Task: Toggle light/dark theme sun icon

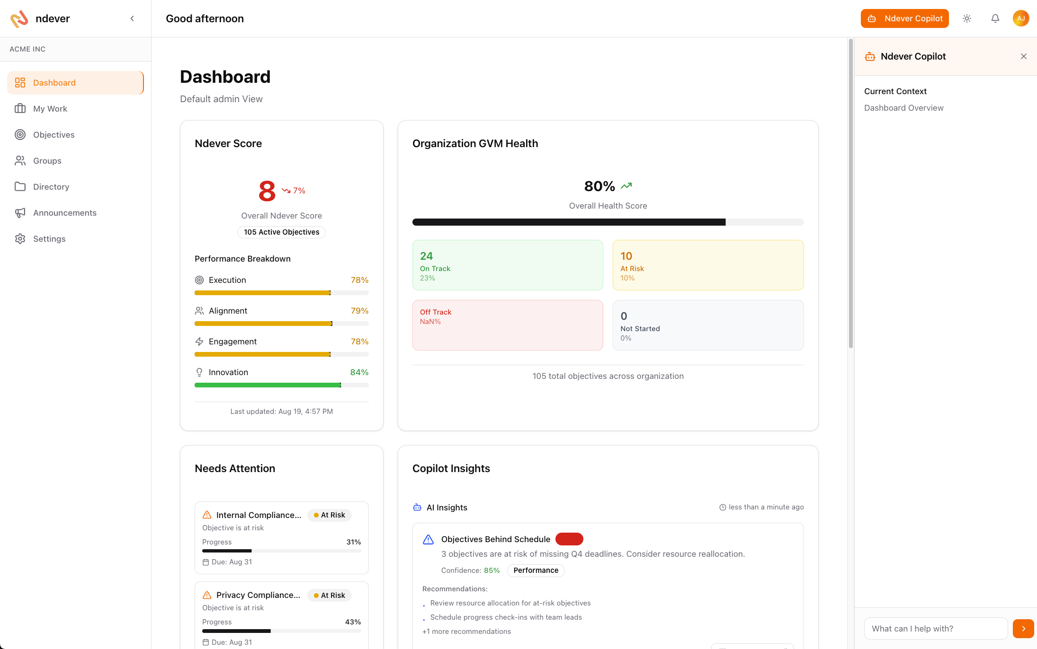Action: [x=967, y=18]
